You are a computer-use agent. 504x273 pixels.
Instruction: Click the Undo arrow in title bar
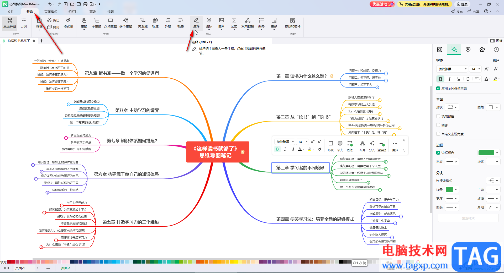tap(50, 4)
